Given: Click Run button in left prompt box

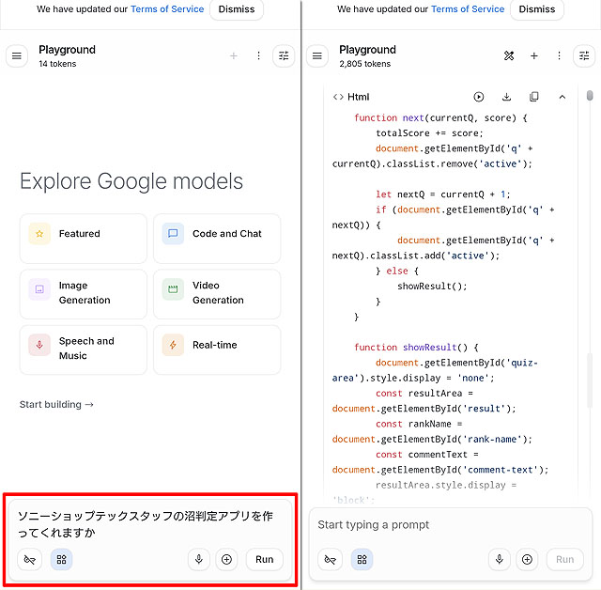Looking at the screenshot, I should pyautogui.click(x=264, y=560).
